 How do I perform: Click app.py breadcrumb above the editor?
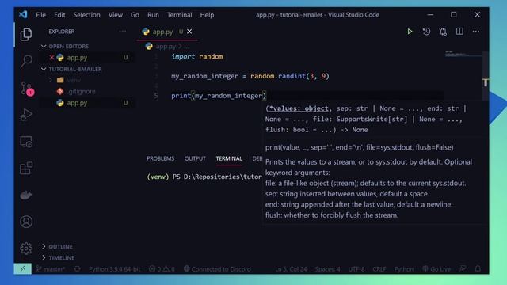point(166,46)
